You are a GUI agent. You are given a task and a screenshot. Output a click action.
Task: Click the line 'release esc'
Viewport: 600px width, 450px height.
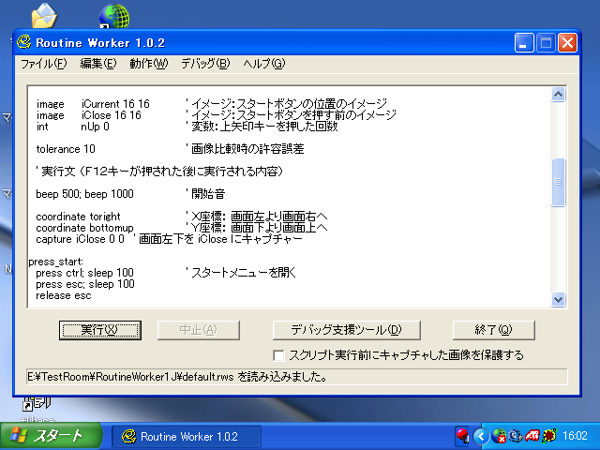coord(64,295)
